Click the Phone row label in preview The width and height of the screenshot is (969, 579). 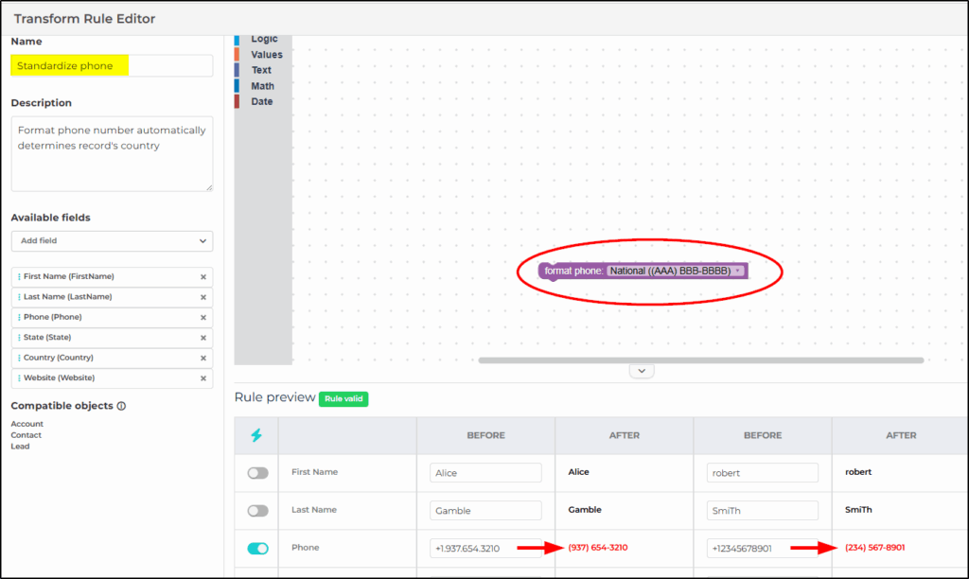point(306,548)
